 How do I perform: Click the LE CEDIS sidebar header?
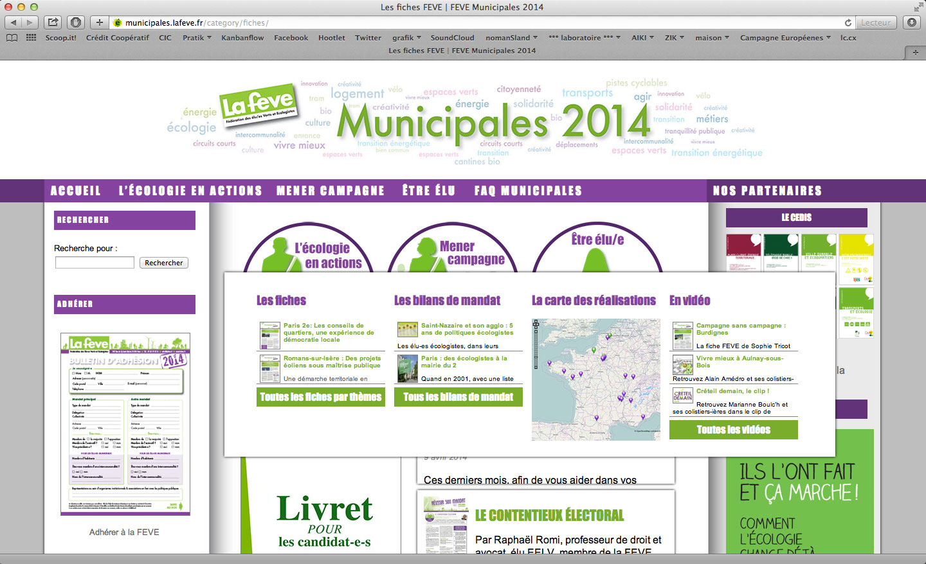tap(797, 218)
